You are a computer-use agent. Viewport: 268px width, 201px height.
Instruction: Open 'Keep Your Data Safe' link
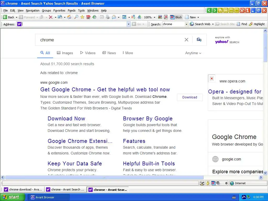(75, 163)
